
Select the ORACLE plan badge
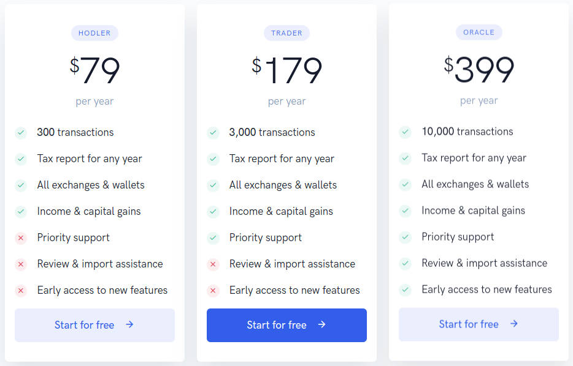(479, 32)
